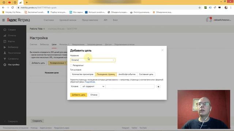Collapse the sidebar with Свернуть

click(11, 121)
